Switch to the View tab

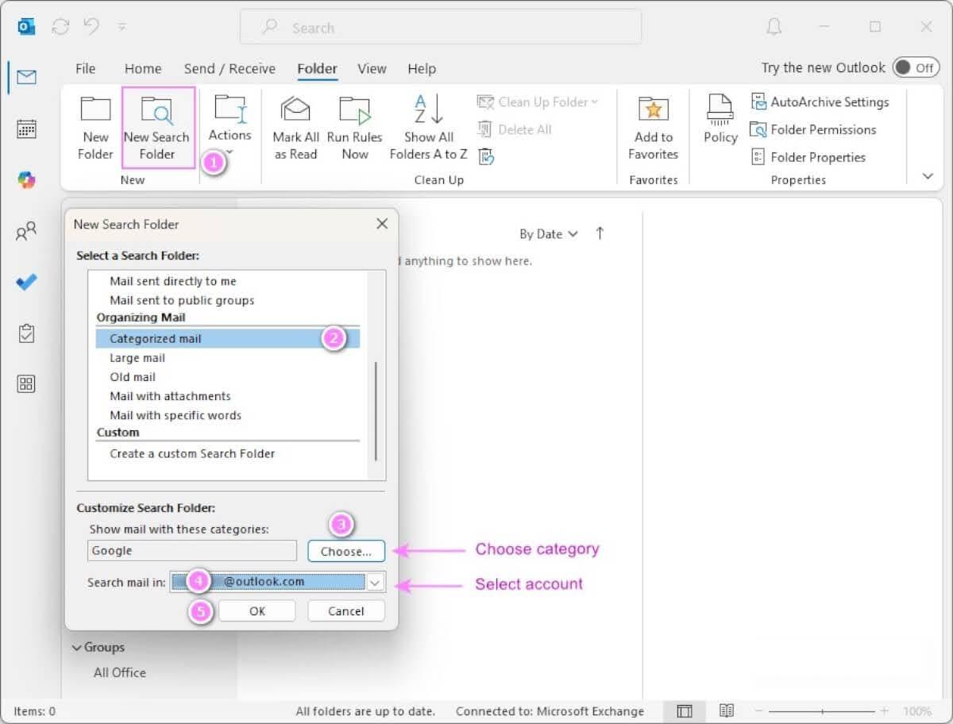tap(372, 69)
